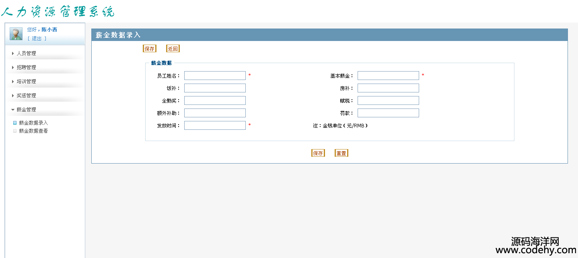Collapse the 薪金管理 menu section
Image resolution: width=578 pixels, height=258 pixels.
[x=26, y=110]
